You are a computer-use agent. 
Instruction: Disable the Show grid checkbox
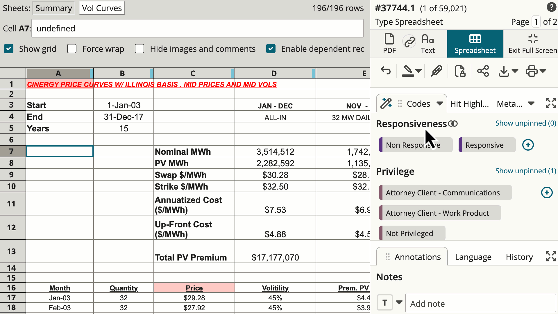(x=9, y=49)
